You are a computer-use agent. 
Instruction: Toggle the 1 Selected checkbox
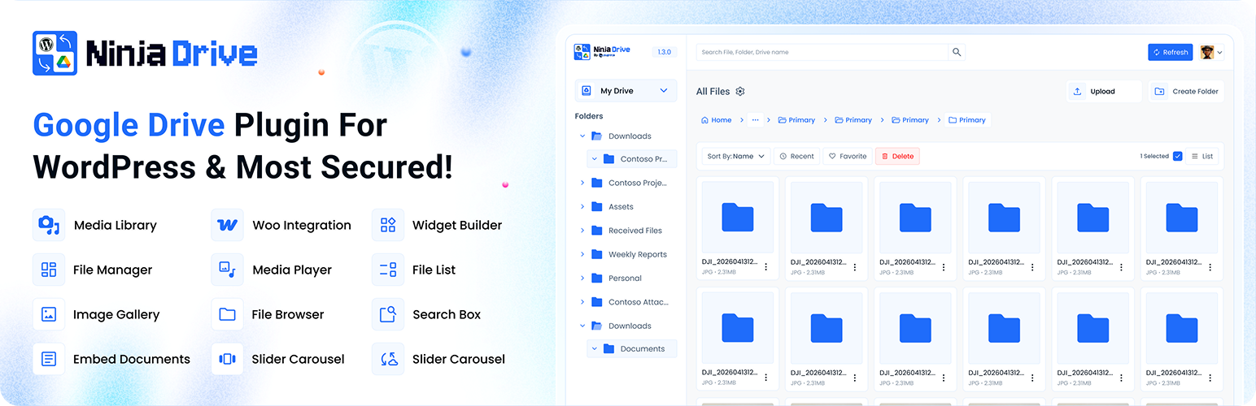click(1178, 156)
